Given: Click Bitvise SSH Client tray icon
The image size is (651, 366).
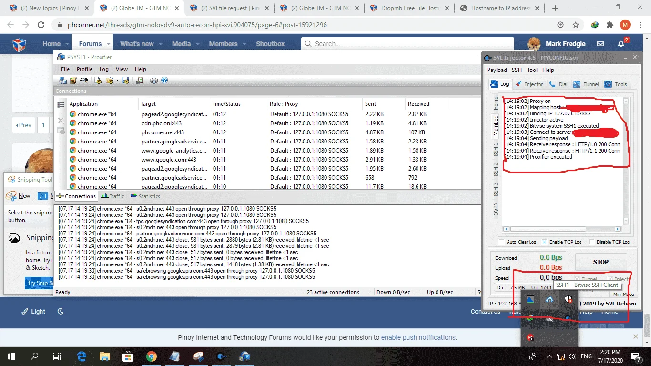Looking at the screenshot, I should (x=549, y=299).
